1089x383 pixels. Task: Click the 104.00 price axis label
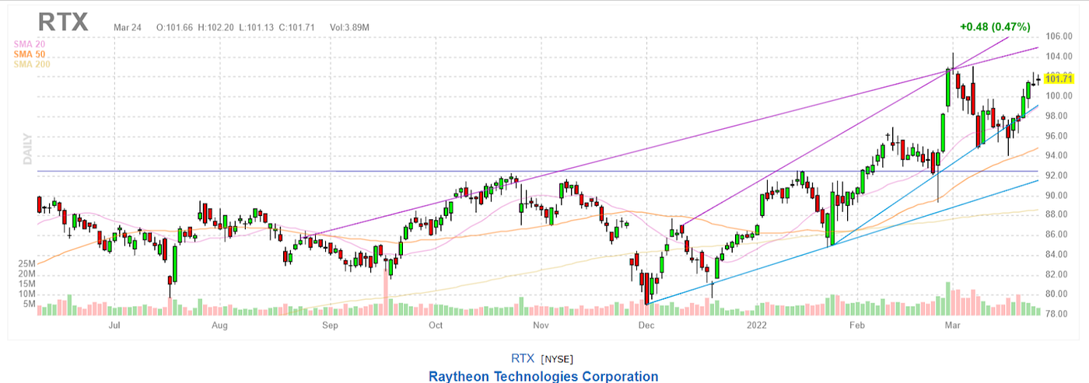coord(1059,57)
